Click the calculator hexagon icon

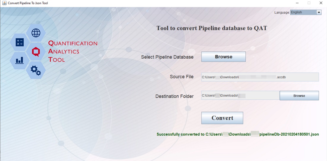pyautogui.click(x=20, y=42)
